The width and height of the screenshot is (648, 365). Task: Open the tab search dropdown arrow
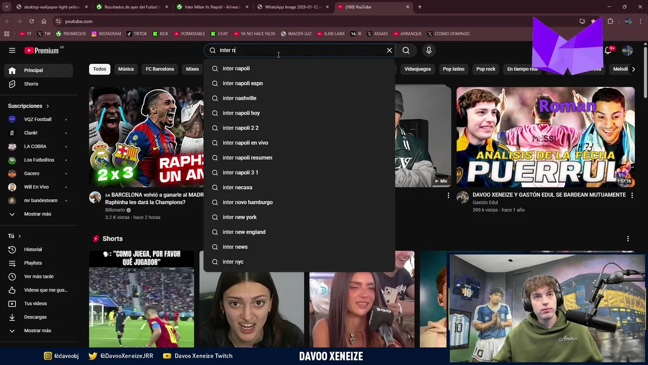pos(7,7)
